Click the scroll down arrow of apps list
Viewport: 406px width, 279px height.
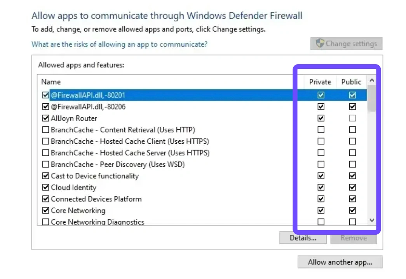(x=372, y=220)
